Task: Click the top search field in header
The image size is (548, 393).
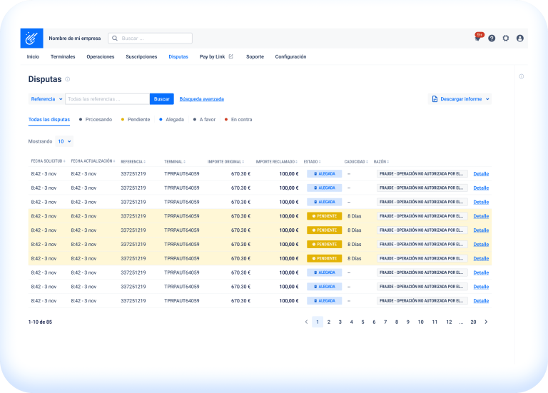Action: 150,39
